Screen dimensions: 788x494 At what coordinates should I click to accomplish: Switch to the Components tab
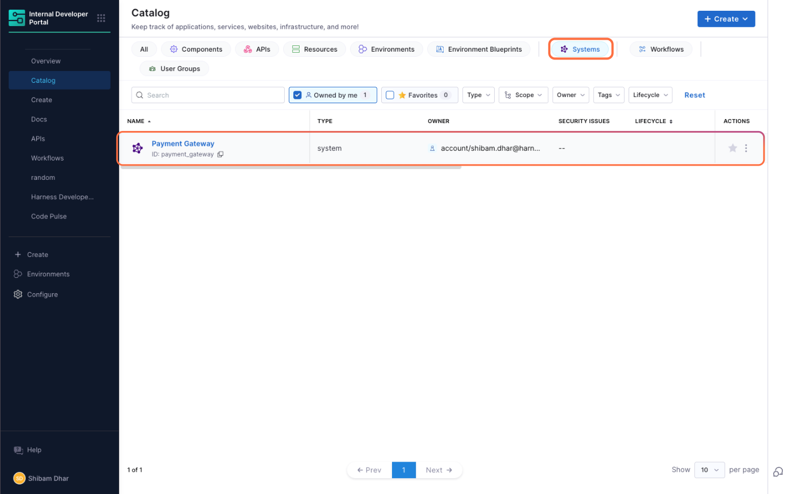pos(196,49)
